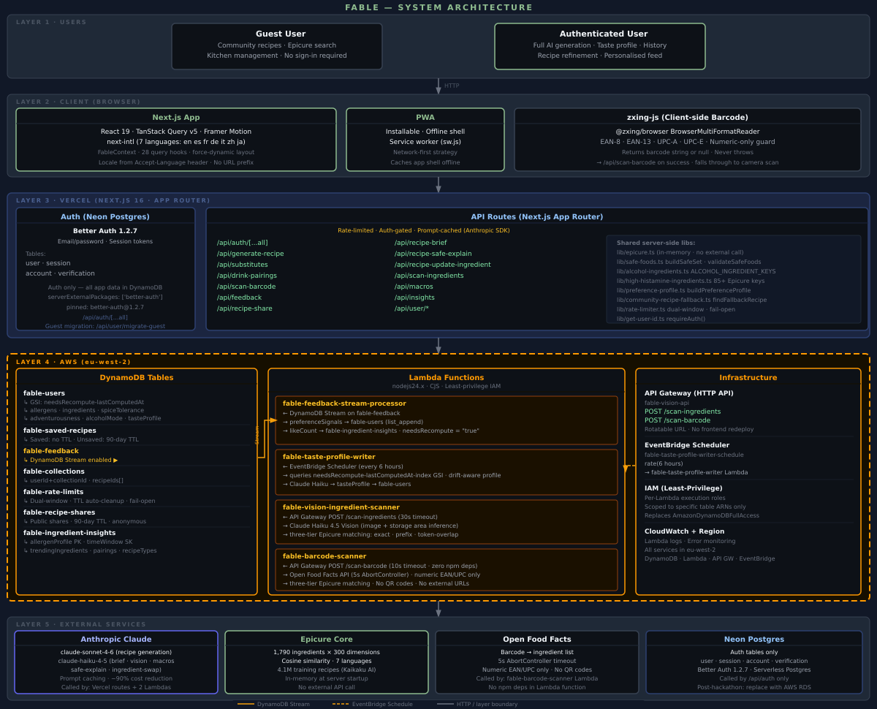The width and height of the screenshot is (877, 709).
Task: Click the CloudWatch + Region label
Action: pyautogui.click(x=685, y=531)
